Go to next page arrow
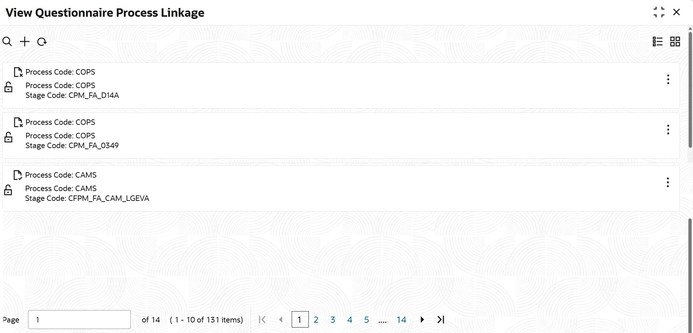This screenshot has width=693, height=333. coord(422,320)
